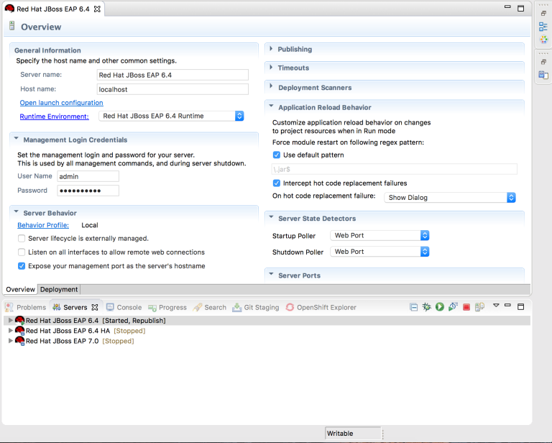
Task: Click the Overview header server icon
Action: pos(12,26)
